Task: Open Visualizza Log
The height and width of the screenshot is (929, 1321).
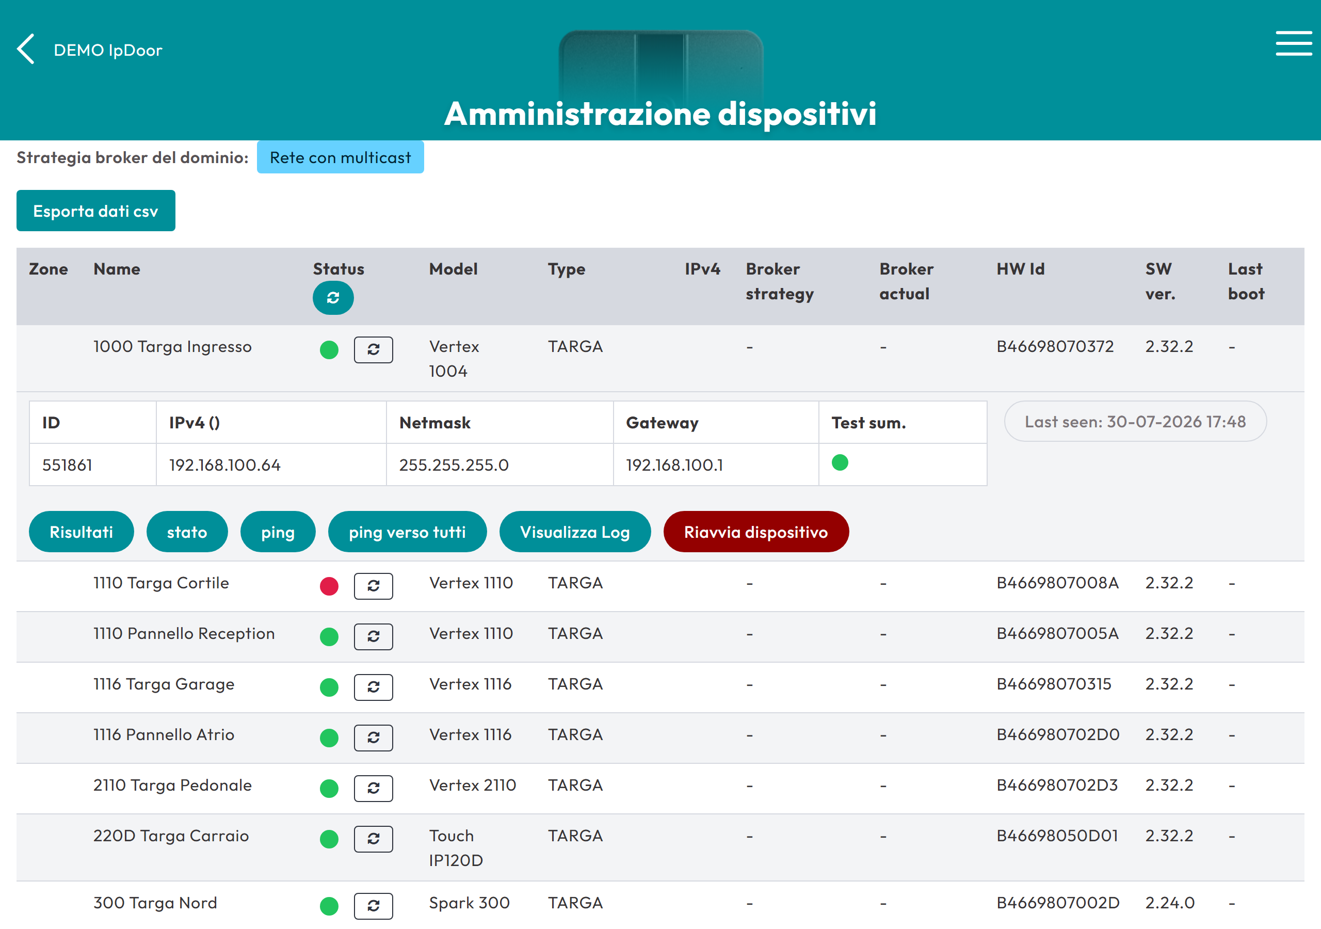Action: coord(575,532)
